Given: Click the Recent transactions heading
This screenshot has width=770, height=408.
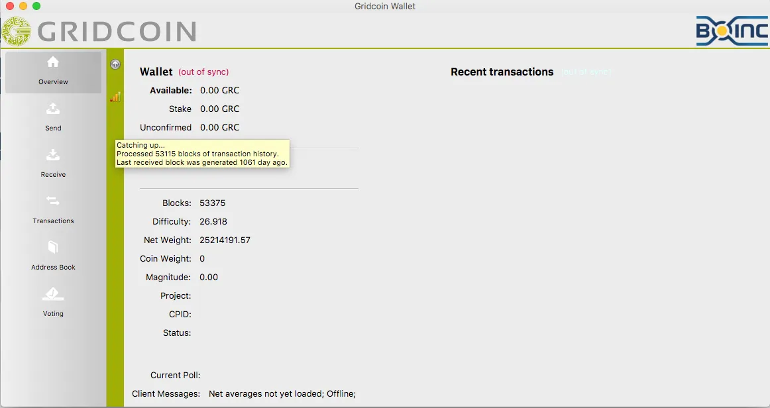Looking at the screenshot, I should 502,72.
